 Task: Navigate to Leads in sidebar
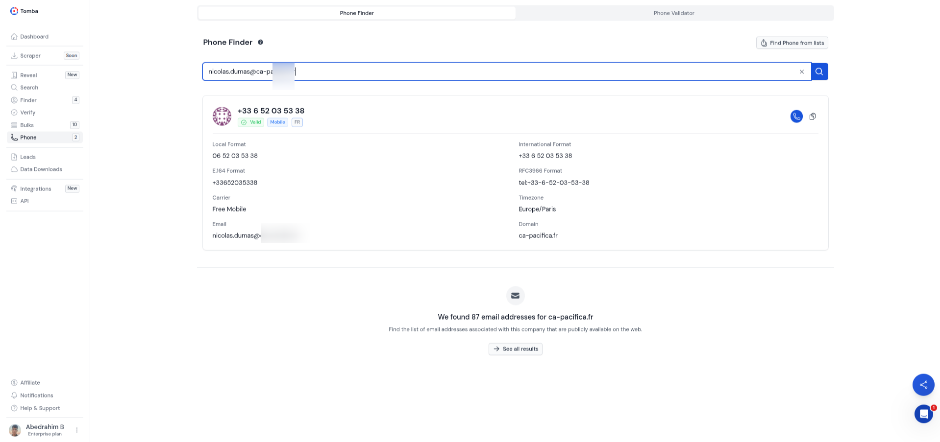[28, 157]
